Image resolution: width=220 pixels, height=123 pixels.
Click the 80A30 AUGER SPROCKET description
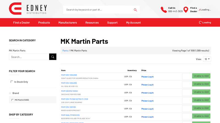71,110
